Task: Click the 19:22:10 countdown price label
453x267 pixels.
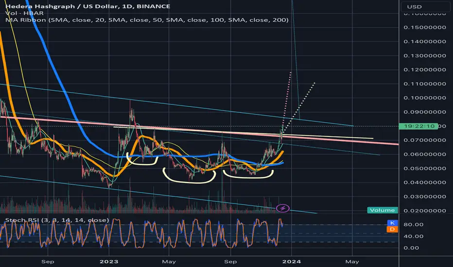Action: pos(418,126)
